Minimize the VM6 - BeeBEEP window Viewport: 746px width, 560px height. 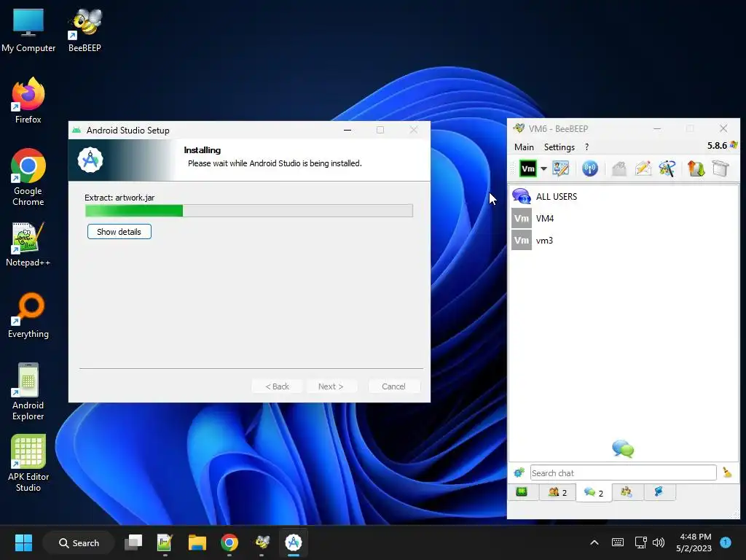pos(657,128)
